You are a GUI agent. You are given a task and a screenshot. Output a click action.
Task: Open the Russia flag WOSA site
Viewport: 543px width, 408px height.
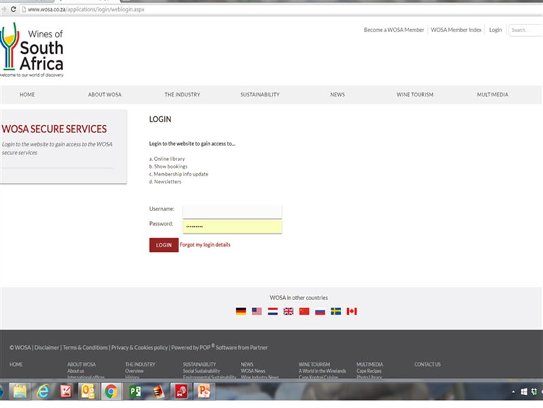click(320, 311)
